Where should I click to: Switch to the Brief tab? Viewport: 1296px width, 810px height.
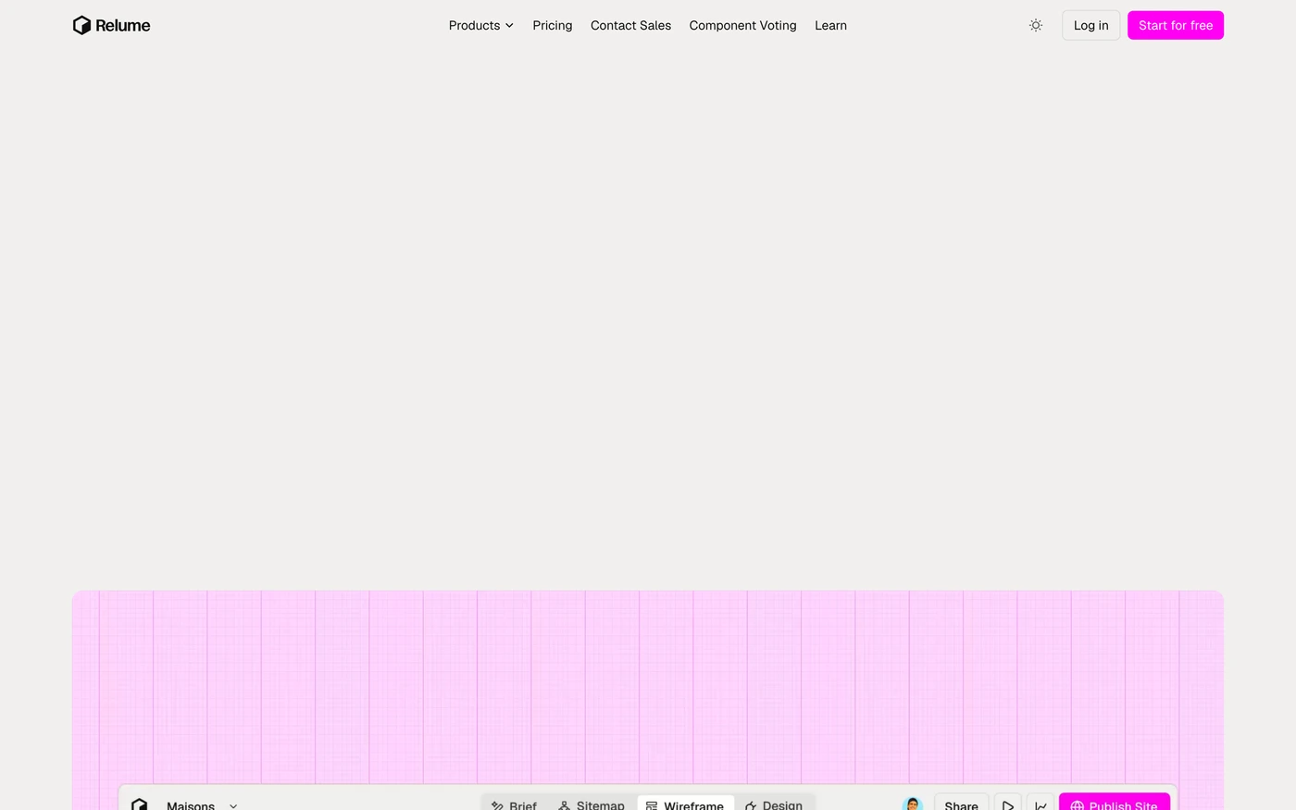[514, 804]
